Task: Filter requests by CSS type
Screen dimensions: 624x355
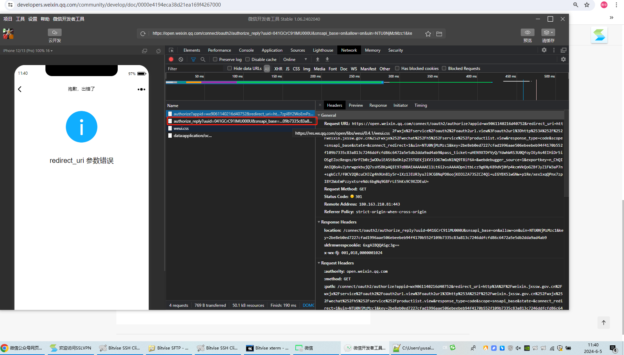Action: pos(296,69)
